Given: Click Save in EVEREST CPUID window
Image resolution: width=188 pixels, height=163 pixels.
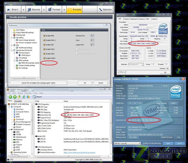Looking at the screenshot, I should point(168,143).
